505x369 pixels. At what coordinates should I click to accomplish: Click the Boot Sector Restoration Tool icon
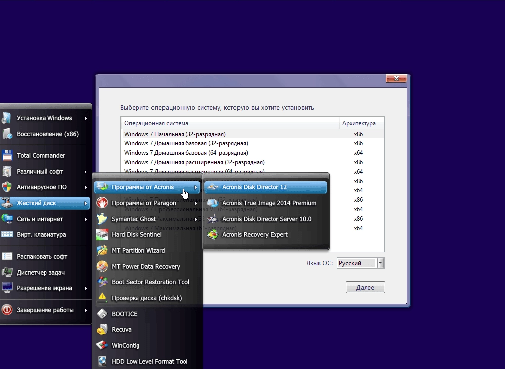[x=102, y=282]
